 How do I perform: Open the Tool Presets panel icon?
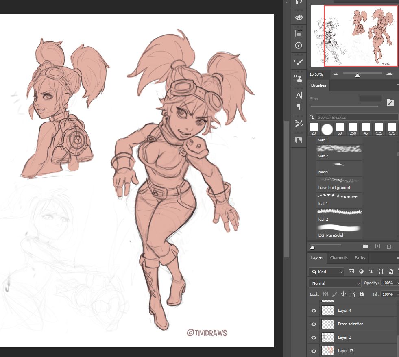click(x=299, y=124)
